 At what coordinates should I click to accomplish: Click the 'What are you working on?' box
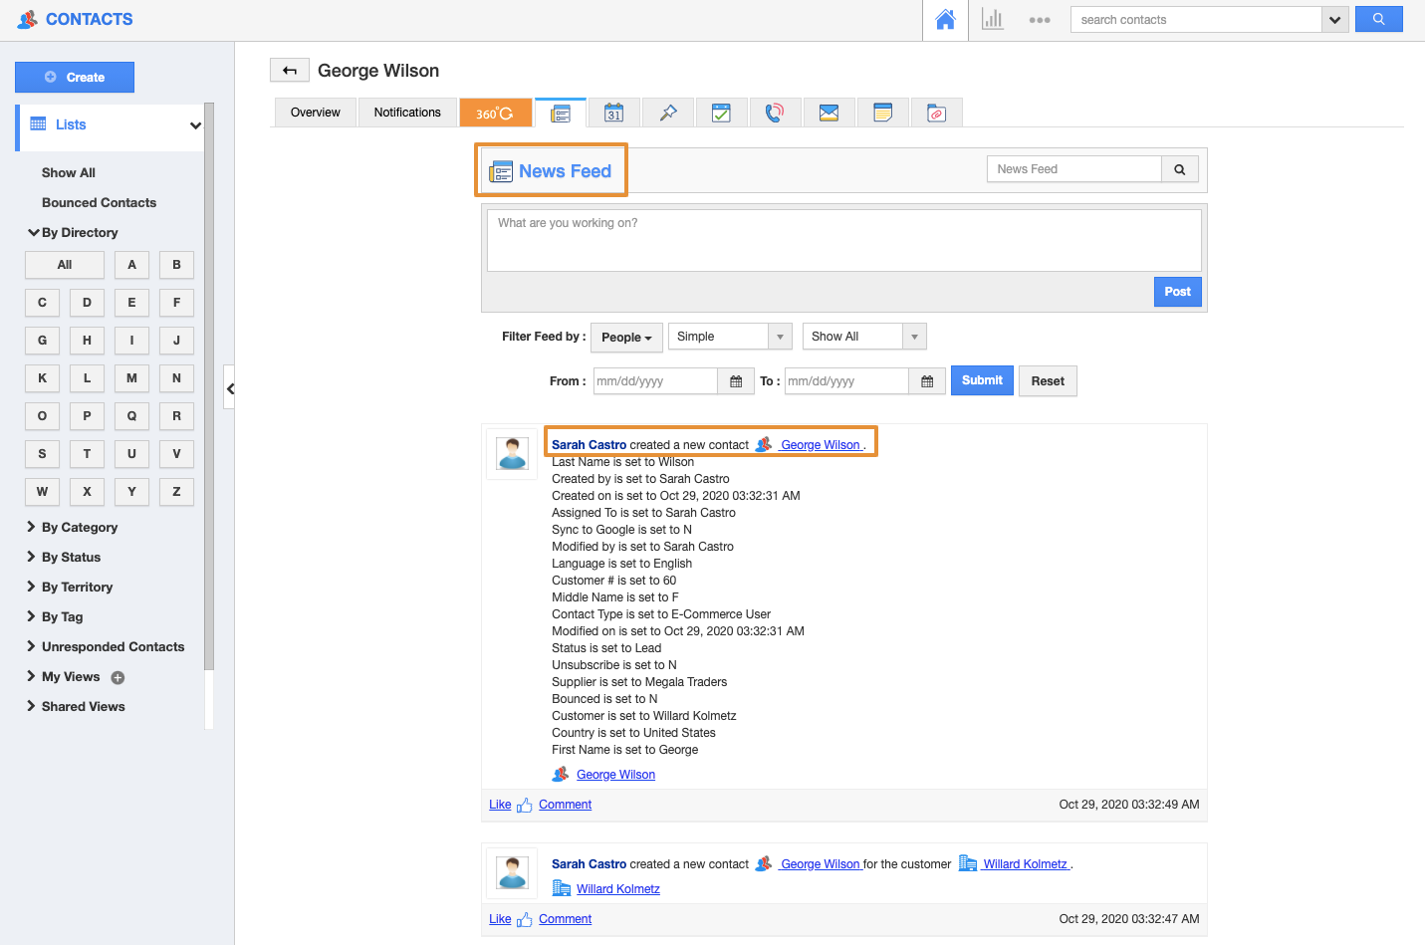(x=843, y=240)
